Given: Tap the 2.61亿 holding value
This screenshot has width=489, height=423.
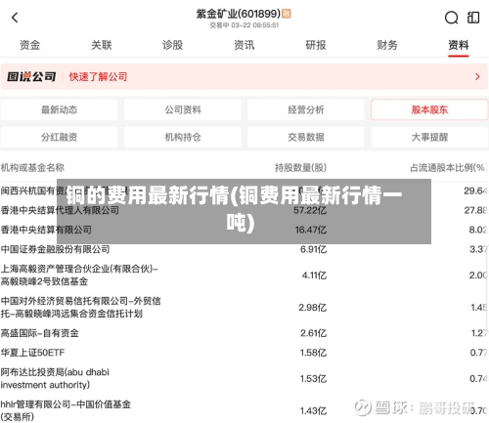Looking at the screenshot, I should coord(313,333).
